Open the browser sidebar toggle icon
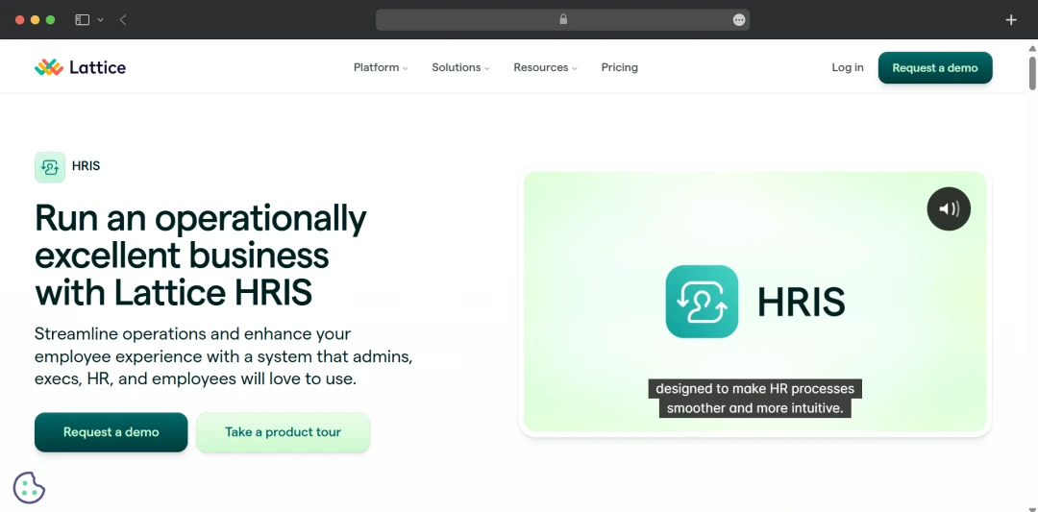Viewport: 1038px width, 512px height. click(x=82, y=20)
